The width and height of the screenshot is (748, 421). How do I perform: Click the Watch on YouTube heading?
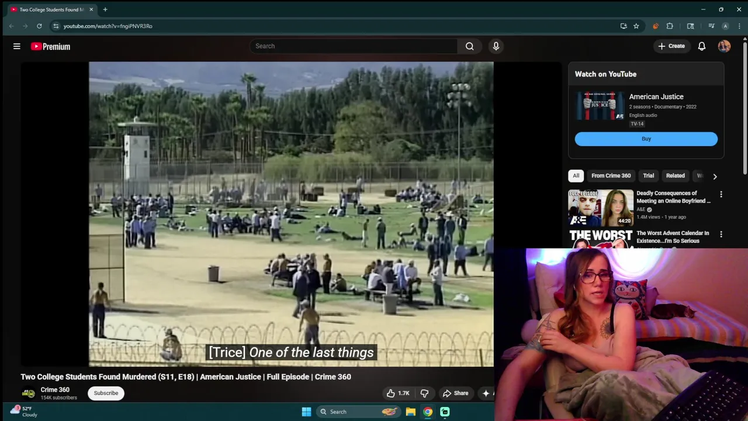click(x=605, y=74)
